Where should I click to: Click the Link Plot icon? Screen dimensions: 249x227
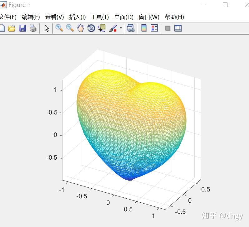[130, 28]
